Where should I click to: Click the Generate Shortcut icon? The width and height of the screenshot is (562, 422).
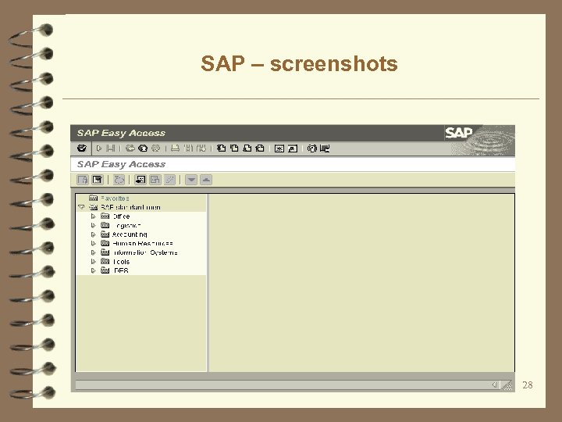293,148
